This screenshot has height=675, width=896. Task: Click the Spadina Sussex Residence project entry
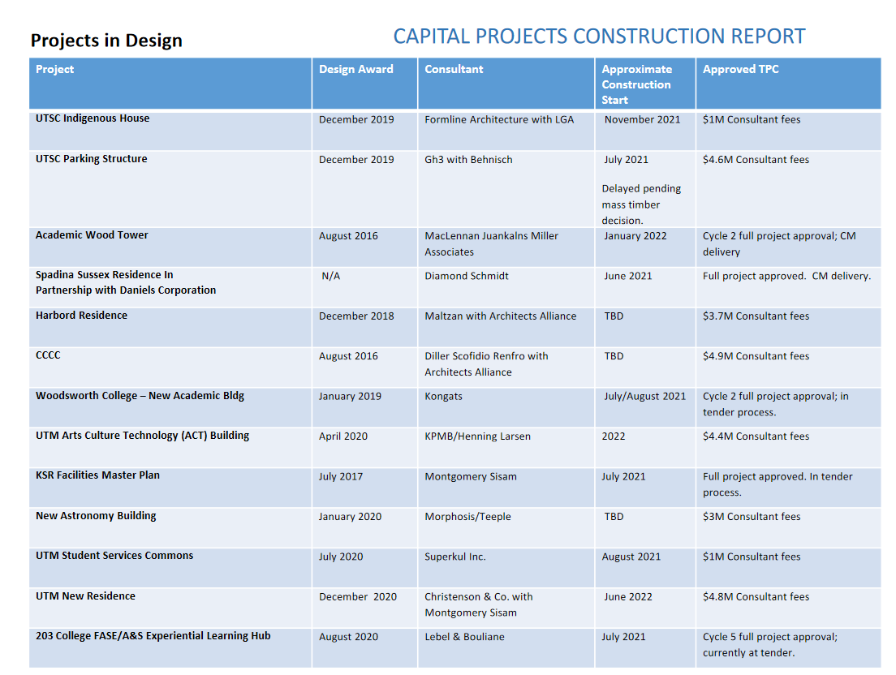tap(126, 282)
